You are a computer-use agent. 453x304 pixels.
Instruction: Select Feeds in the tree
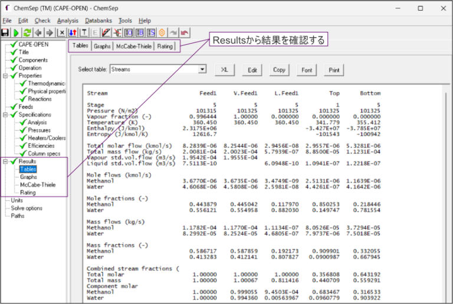coord(26,107)
